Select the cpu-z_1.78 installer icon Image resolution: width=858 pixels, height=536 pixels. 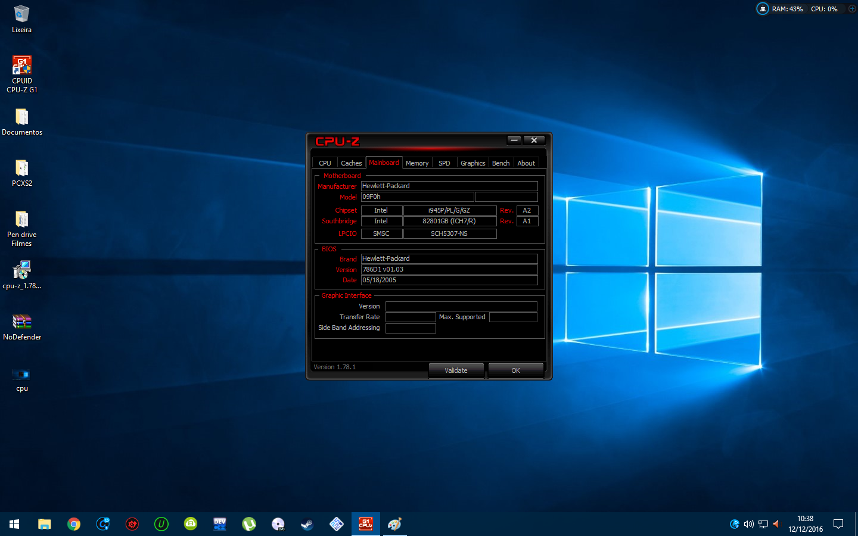tap(22, 275)
